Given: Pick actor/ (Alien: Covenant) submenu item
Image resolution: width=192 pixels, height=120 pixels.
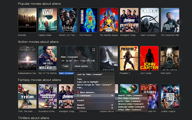Looking at the screenshot, I should coord(131,101).
